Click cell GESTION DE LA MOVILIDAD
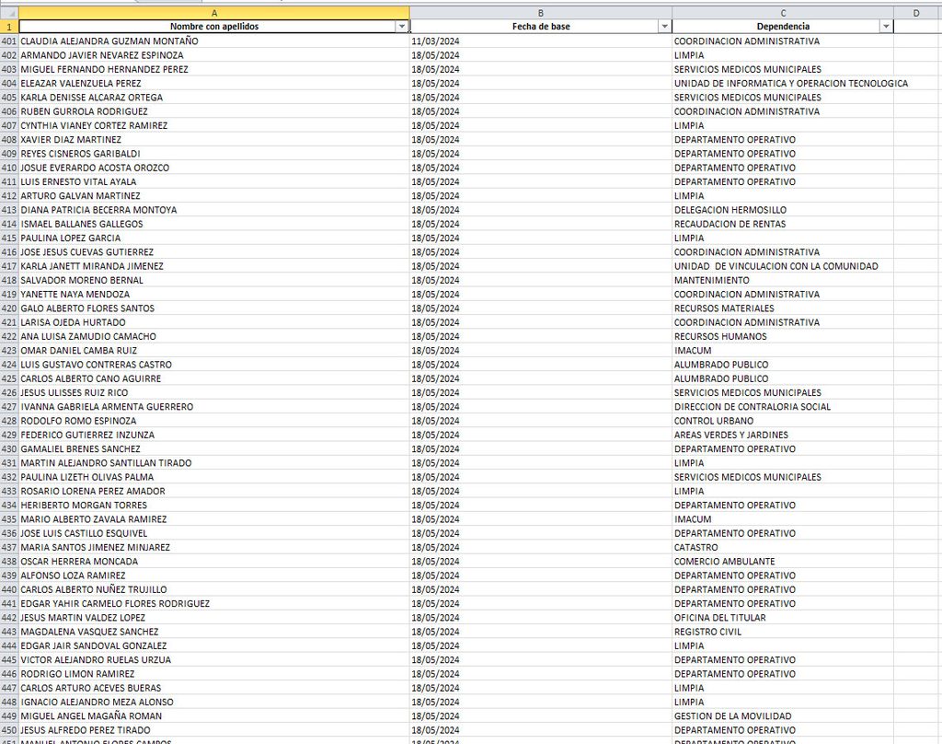 click(783, 716)
